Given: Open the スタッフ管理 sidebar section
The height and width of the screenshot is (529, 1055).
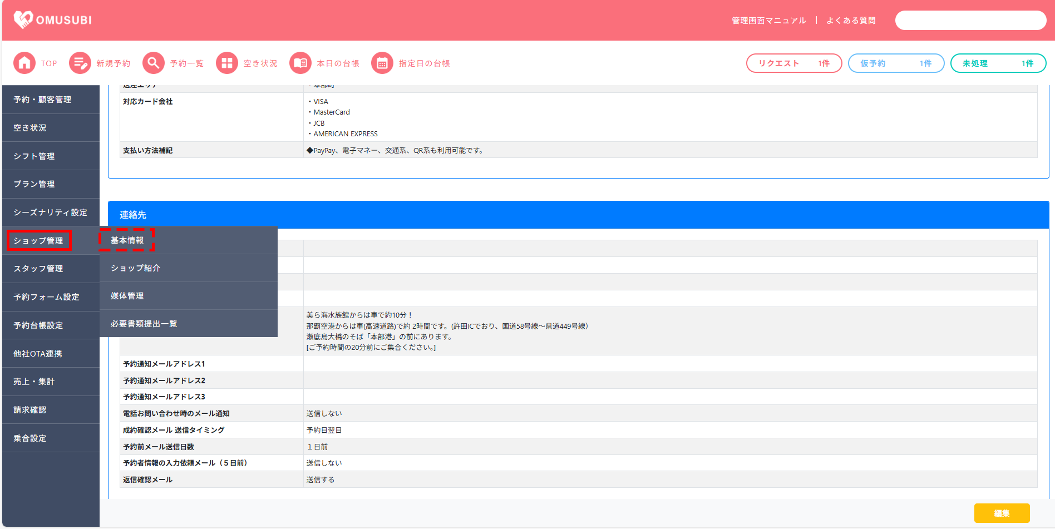Looking at the screenshot, I should [x=38, y=269].
